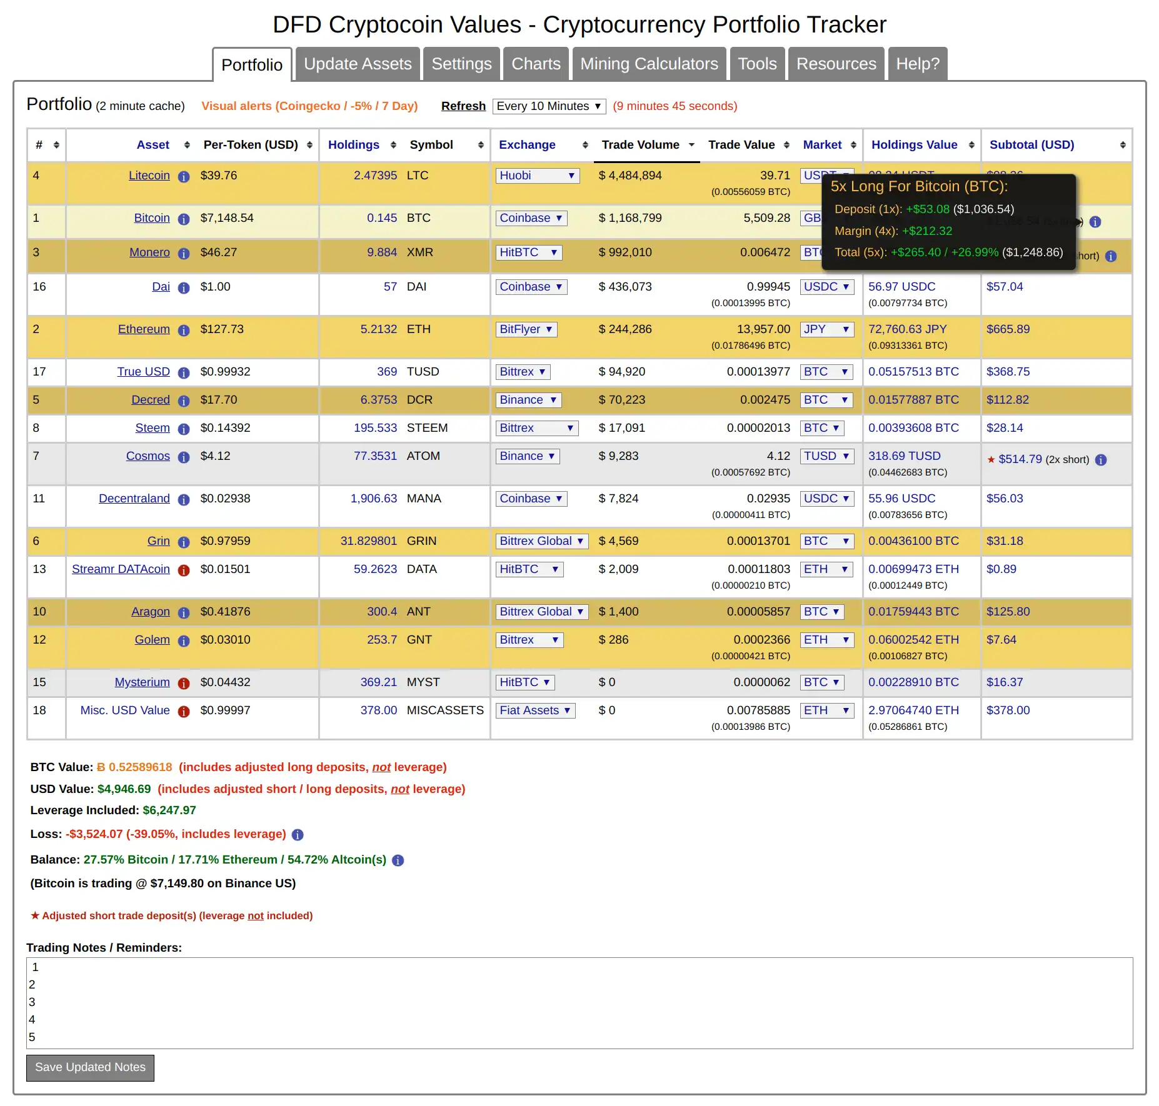Click the info icon next to Litecoin

coord(184,177)
